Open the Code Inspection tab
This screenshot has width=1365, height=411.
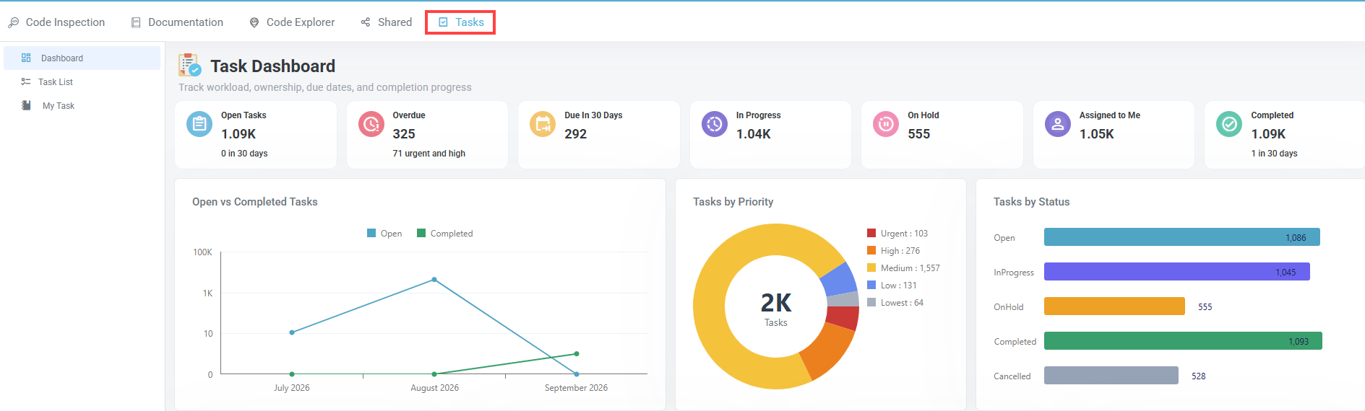point(56,22)
